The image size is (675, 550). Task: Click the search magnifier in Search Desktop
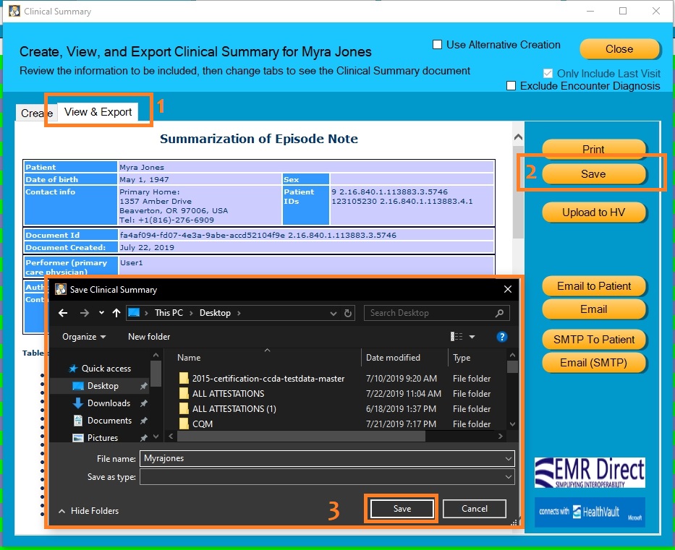499,313
